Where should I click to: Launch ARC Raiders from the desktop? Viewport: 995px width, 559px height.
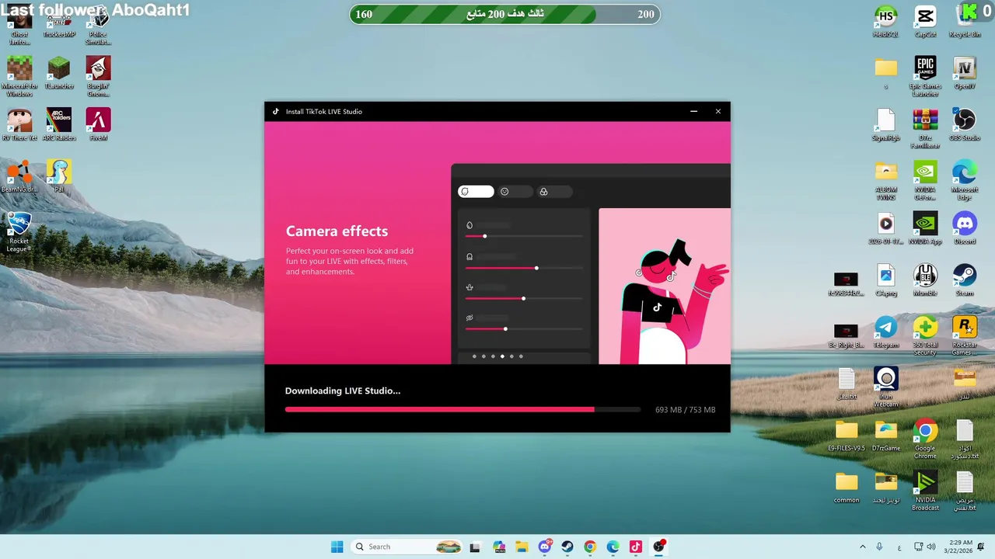[59, 125]
